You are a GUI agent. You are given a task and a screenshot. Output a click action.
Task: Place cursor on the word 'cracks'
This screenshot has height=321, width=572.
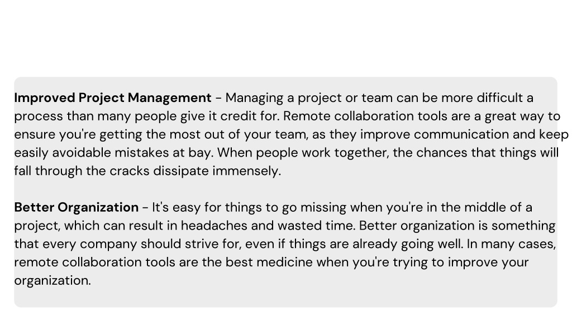130,171
